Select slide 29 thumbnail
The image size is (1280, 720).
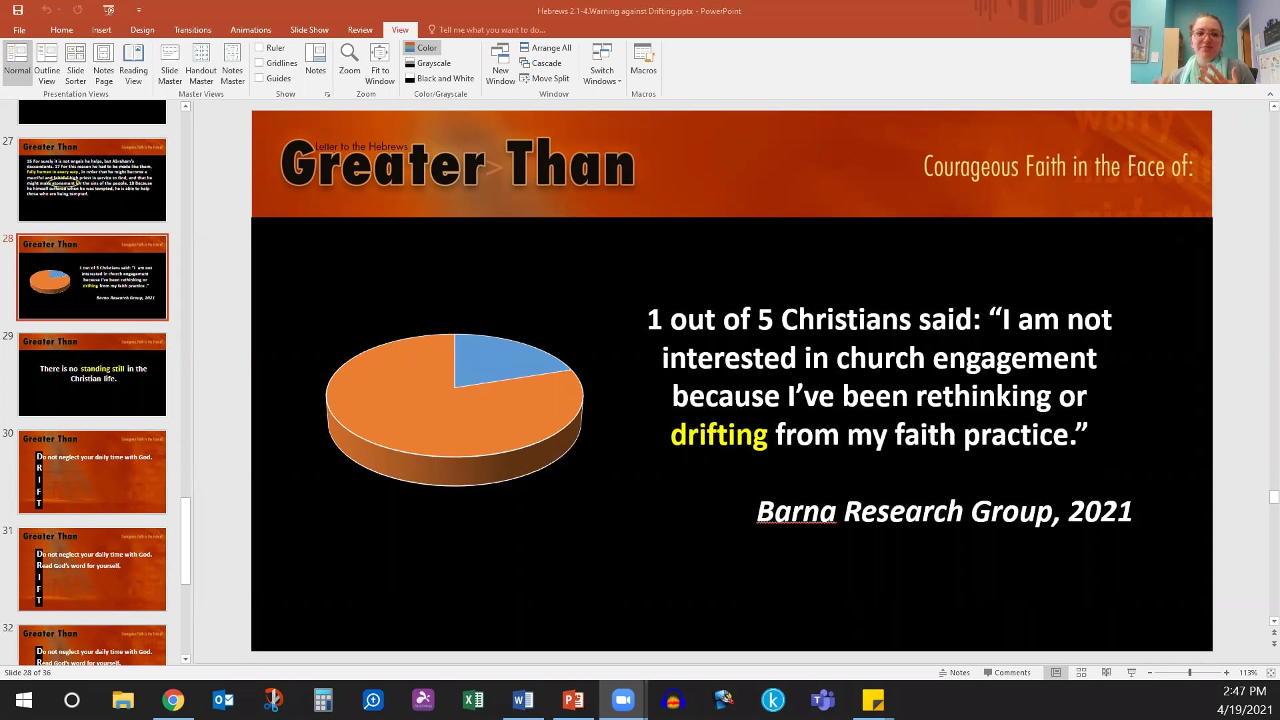pyautogui.click(x=92, y=374)
